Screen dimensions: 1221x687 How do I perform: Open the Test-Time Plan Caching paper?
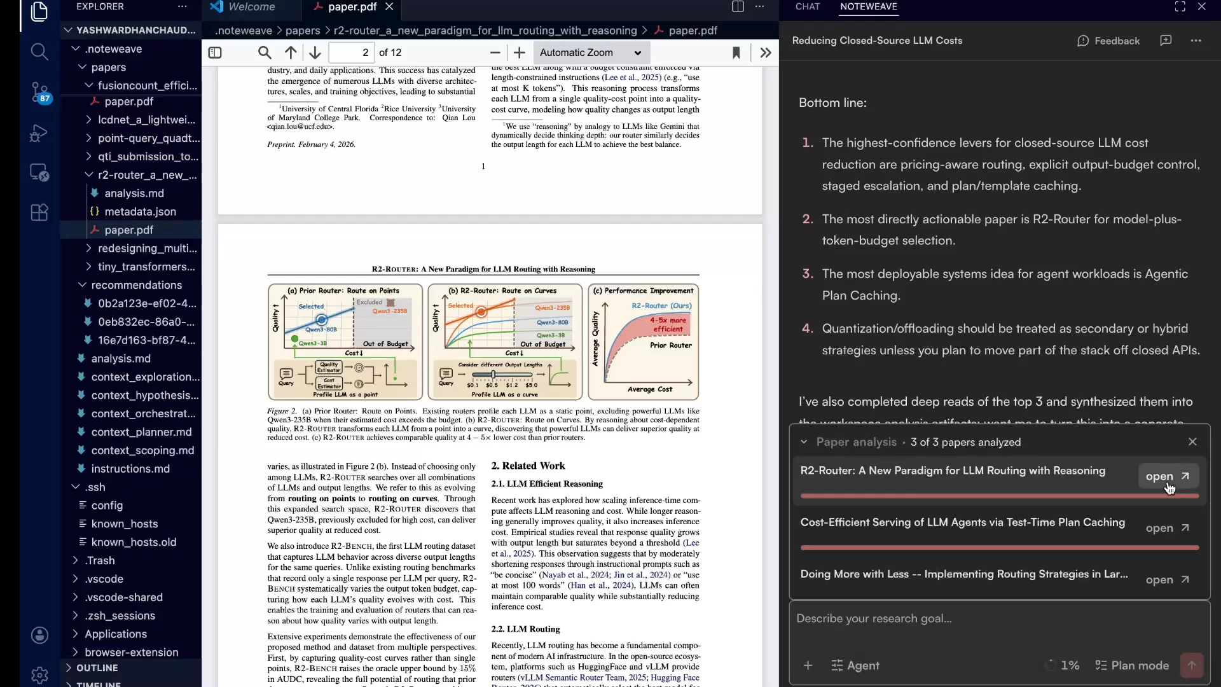[x=1168, y=528]
